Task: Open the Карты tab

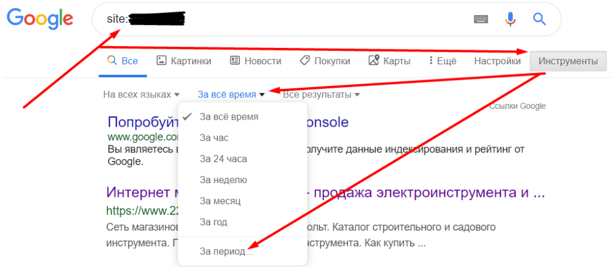Action: click(390, 61)
